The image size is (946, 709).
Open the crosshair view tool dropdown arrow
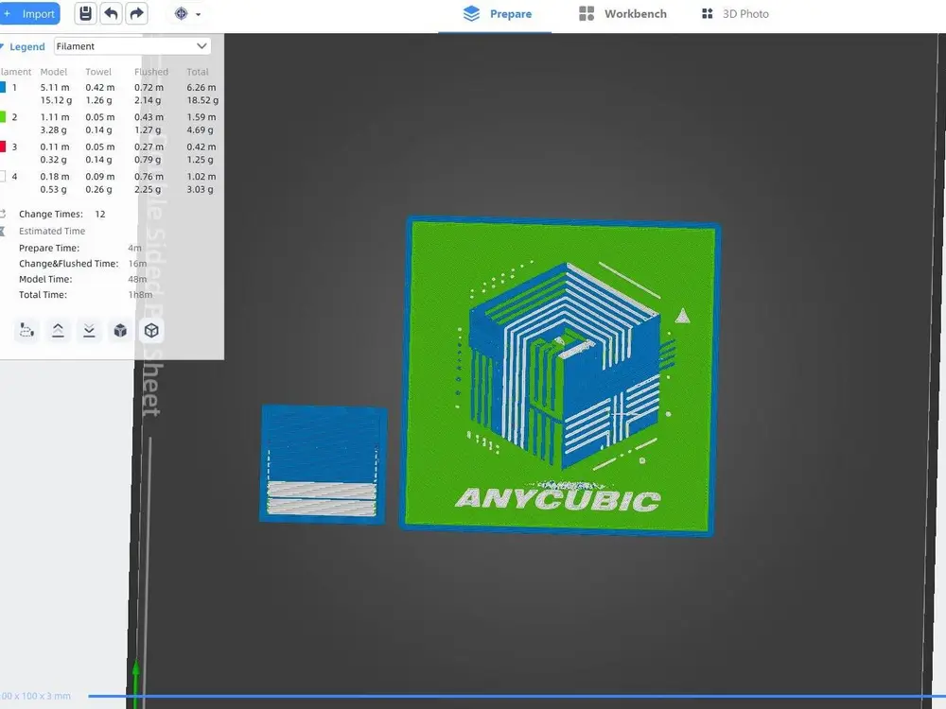click(198, 14)
